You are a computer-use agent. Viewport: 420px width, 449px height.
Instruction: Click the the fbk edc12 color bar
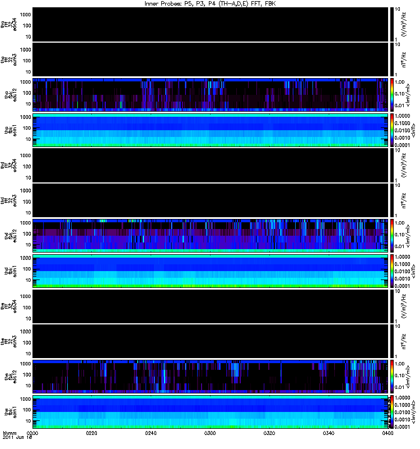coord(392,377)
